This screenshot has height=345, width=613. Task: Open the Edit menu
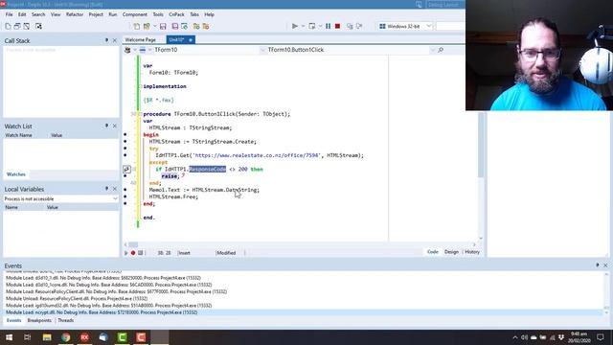point(22,14)
